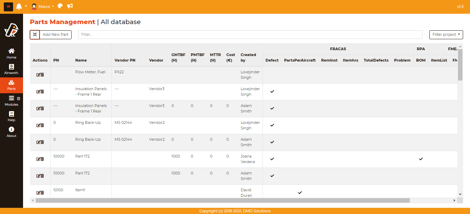Open the About page from sidebar

coord(11,132)
